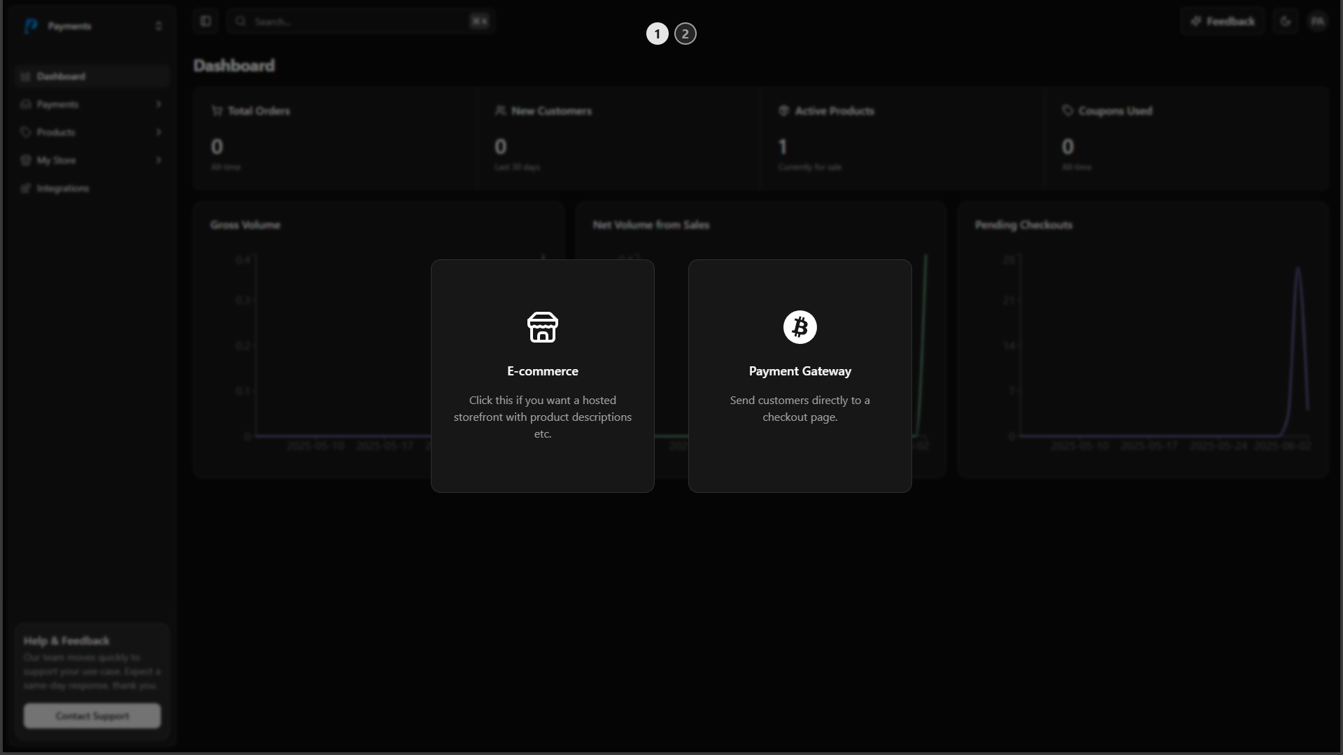Go to onboarding step 1 indicator

[658, 34]
